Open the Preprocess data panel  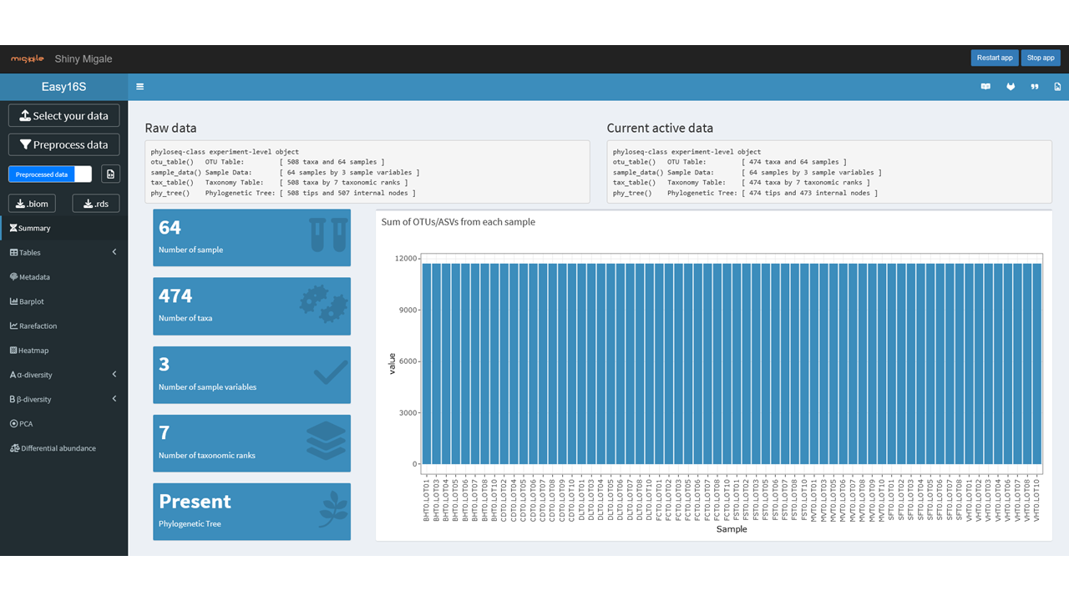[63, 144]
